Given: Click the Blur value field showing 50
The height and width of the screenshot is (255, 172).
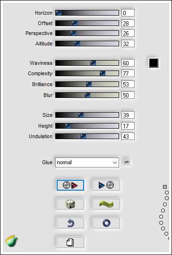Looking at the screenshot, I should tap(128, 95).
